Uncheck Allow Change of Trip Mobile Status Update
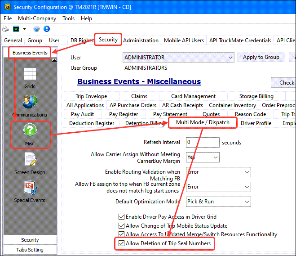The width and height of the screenshot is (296, 256). pyautogui.click(x=121, y=226)
